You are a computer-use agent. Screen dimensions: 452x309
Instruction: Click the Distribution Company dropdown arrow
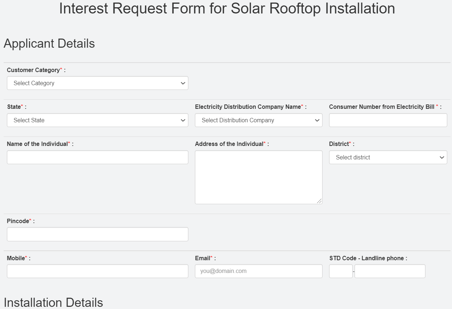point(316,120)
